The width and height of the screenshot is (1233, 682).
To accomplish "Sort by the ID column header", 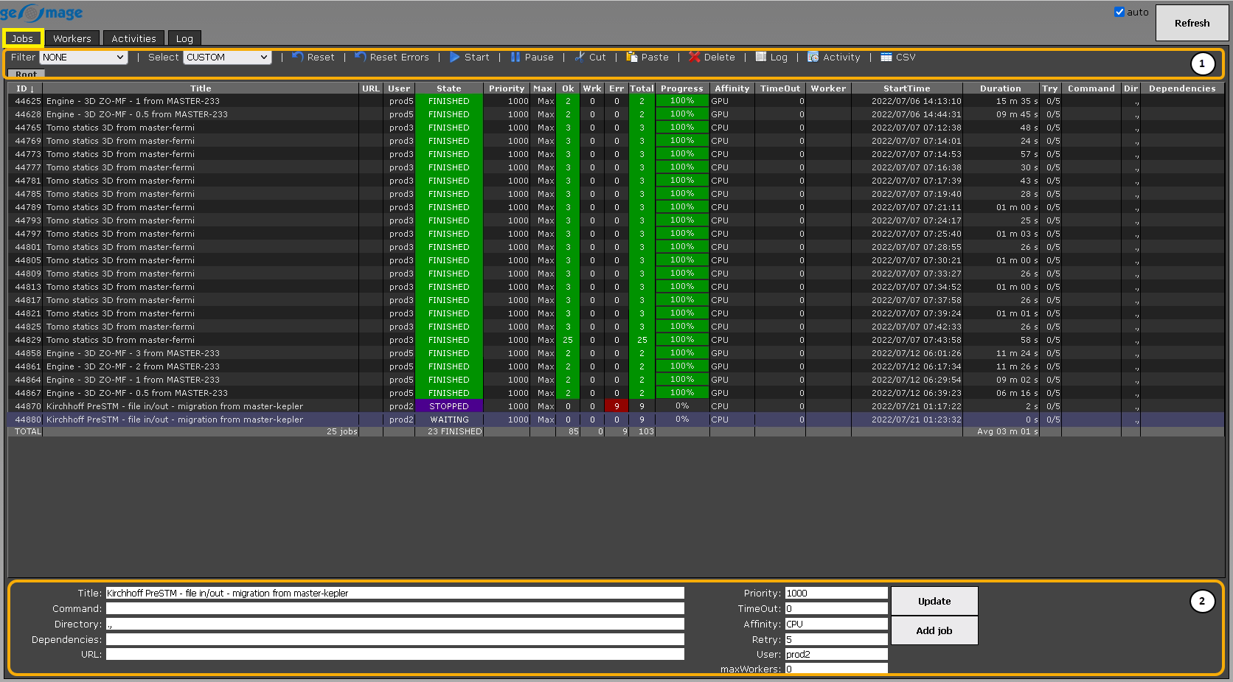I will (x=25, y=88).
